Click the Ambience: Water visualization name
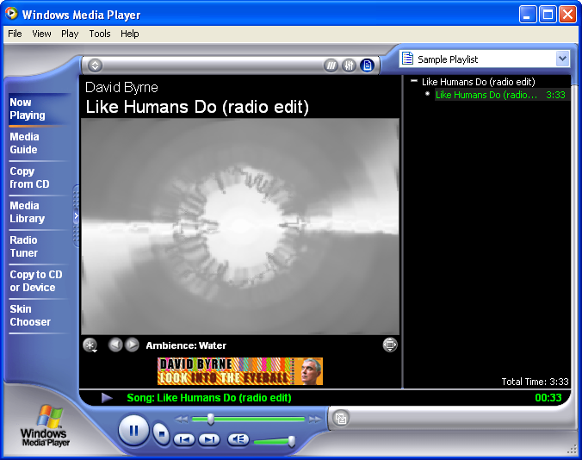Image resolution: width=582 pixels, height=460 pixels. (x=186, y=345)
